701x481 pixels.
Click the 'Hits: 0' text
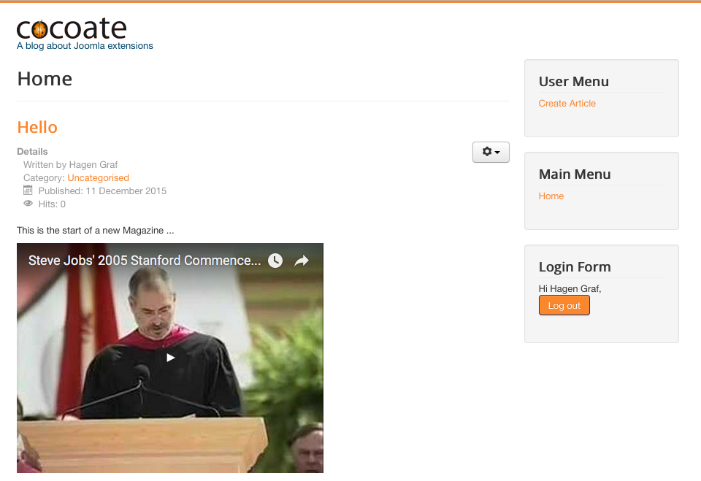pyautogui.click(x=52, y=204)
